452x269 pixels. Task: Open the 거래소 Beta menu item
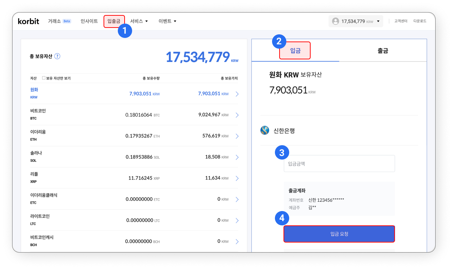point(59,21)
